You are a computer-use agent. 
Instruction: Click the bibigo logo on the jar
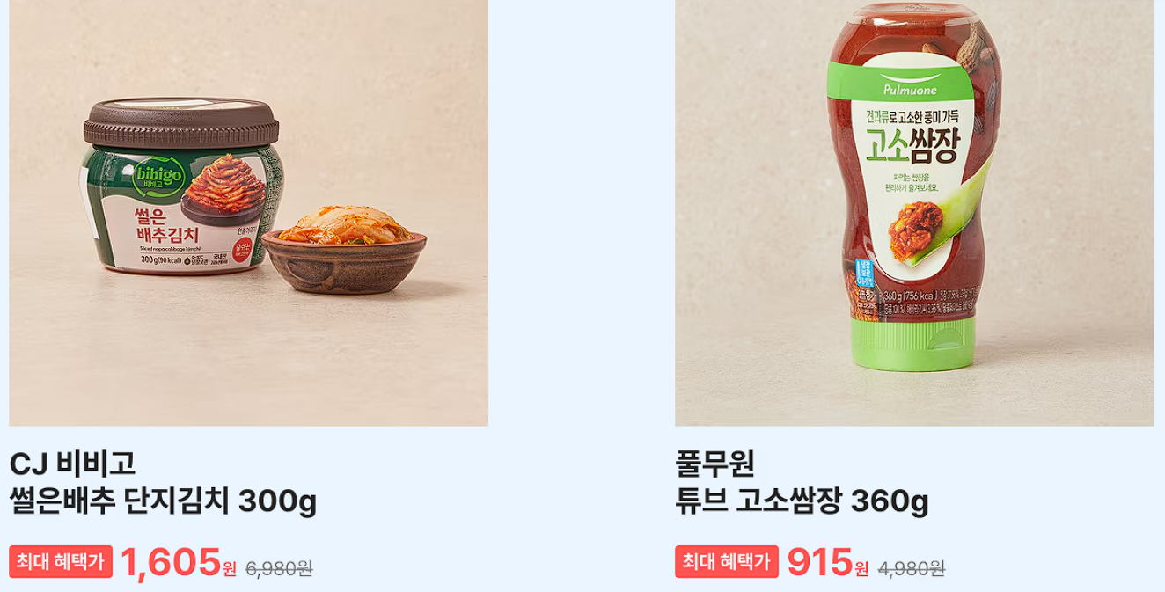(x=159, y=178)
